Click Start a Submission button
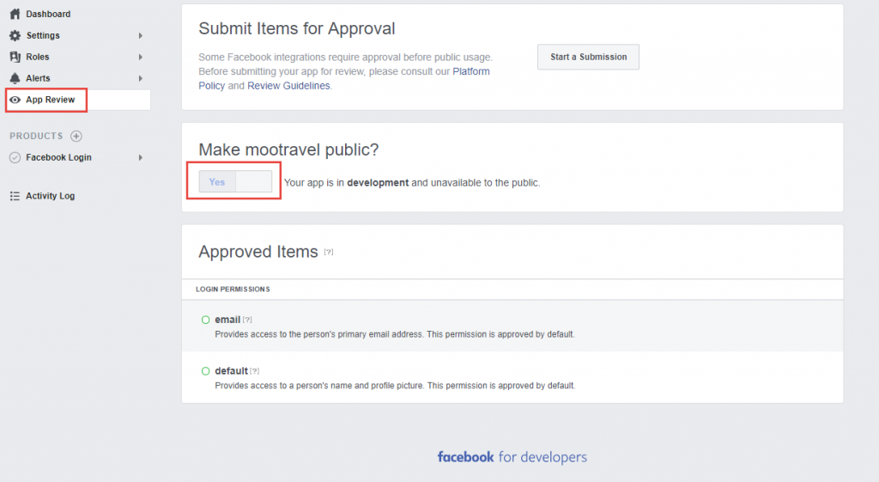Screen dimensions: 879x482 [x=588, y=57]
